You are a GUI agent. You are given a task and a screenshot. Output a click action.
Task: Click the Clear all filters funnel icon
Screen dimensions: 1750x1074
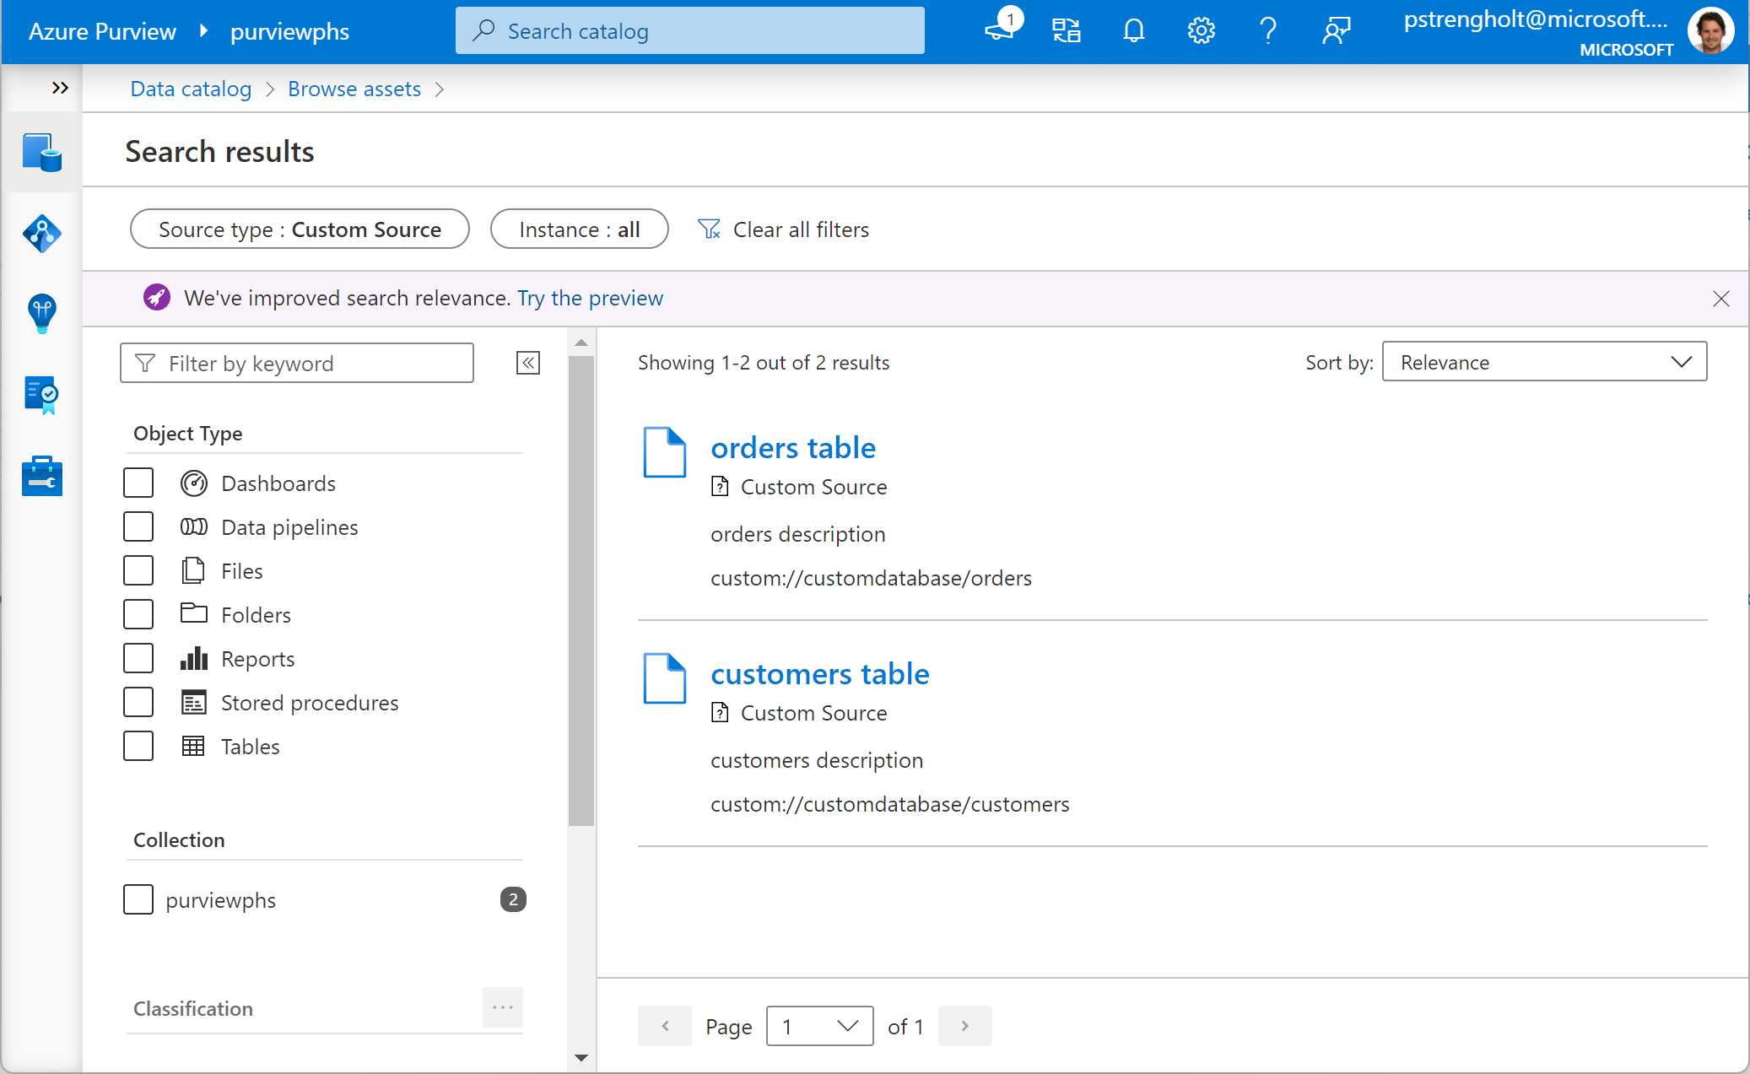coord(709,229)
